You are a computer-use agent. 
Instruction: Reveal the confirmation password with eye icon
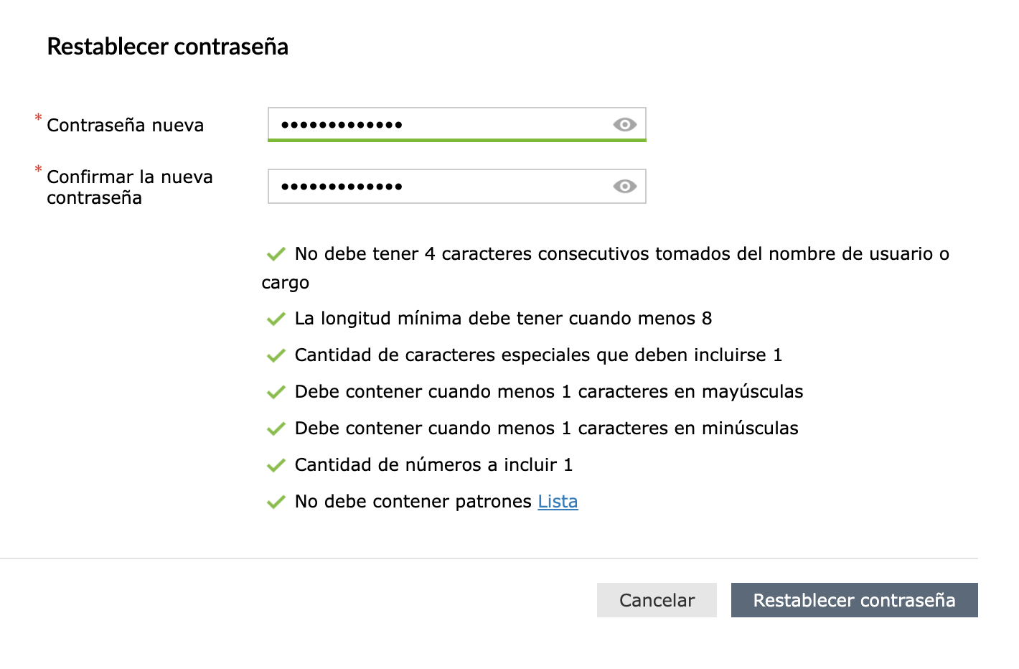pyautogui.click(x=624, y=187)
